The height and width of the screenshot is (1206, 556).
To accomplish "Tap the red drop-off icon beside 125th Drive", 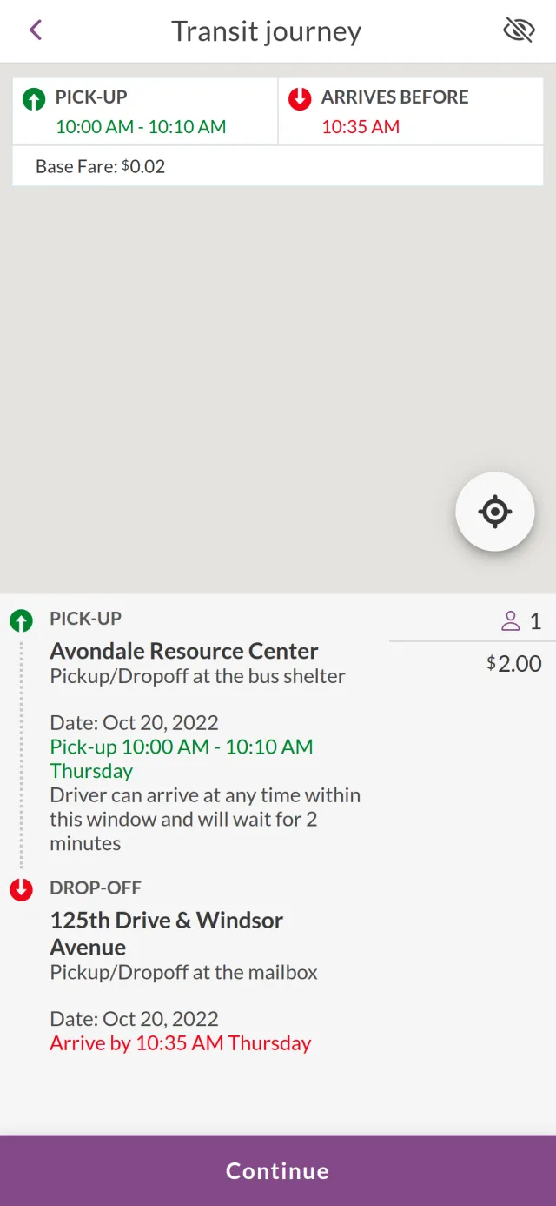I will point(21,889).
